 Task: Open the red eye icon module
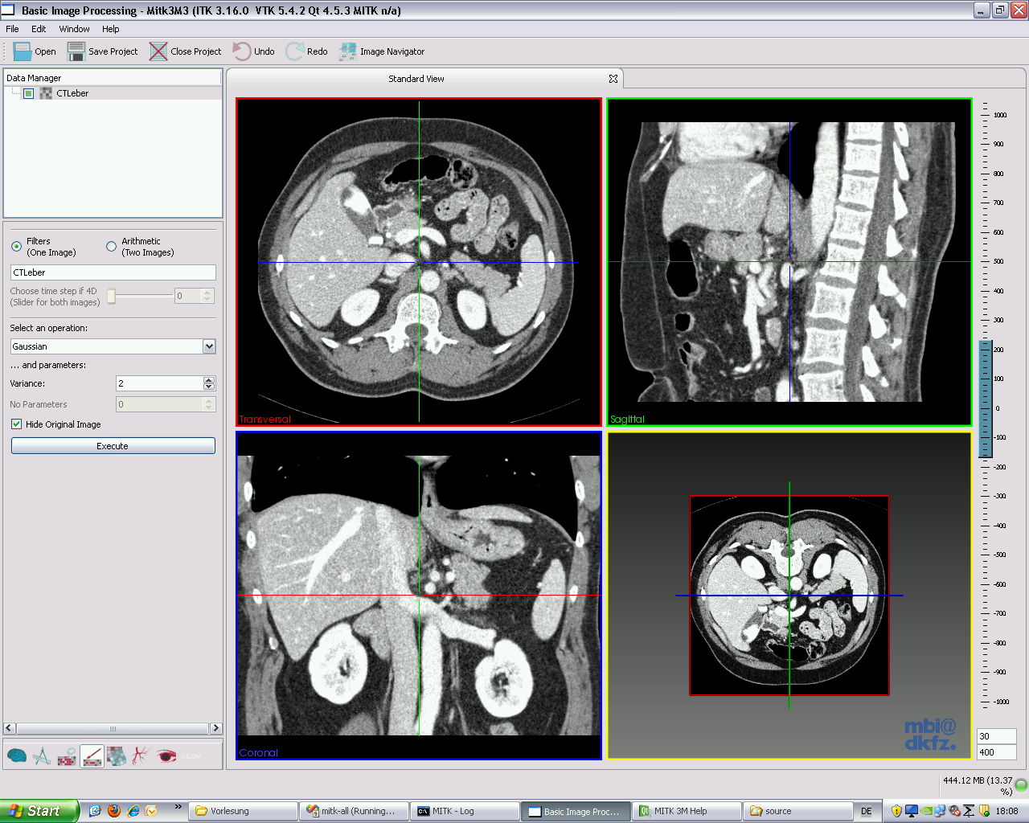pyautogui.click(x=166, y=755)
